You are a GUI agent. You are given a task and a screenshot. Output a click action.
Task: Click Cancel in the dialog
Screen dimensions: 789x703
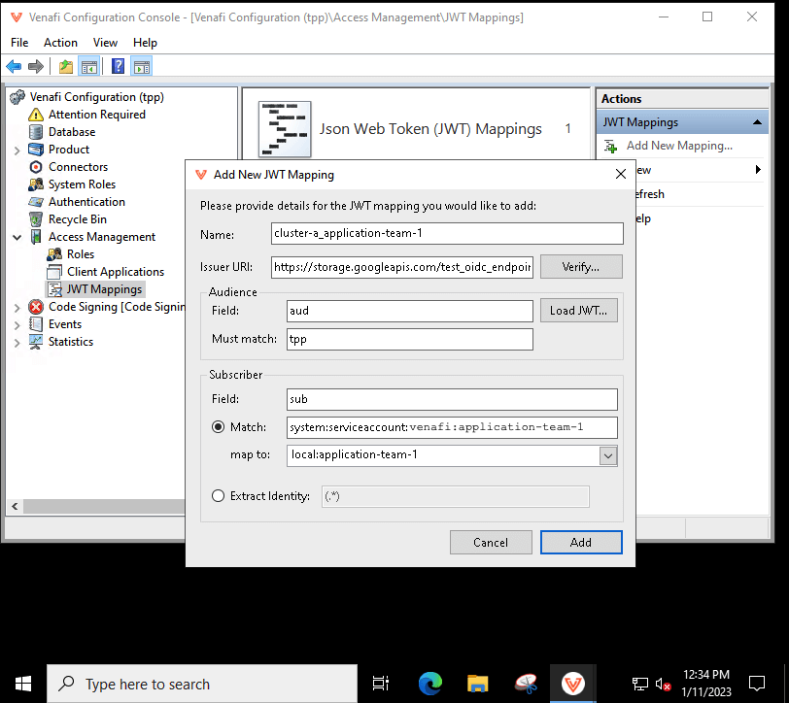point(491,542)
